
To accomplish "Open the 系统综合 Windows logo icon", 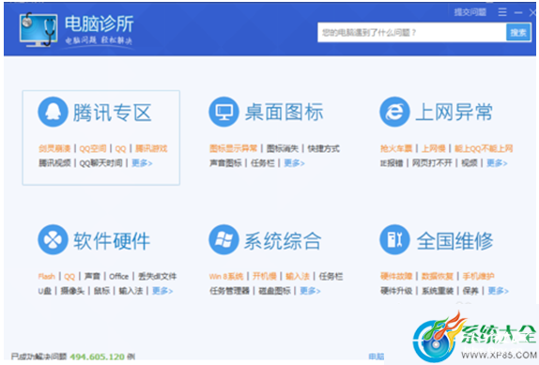I will click(x=223, y=239).
